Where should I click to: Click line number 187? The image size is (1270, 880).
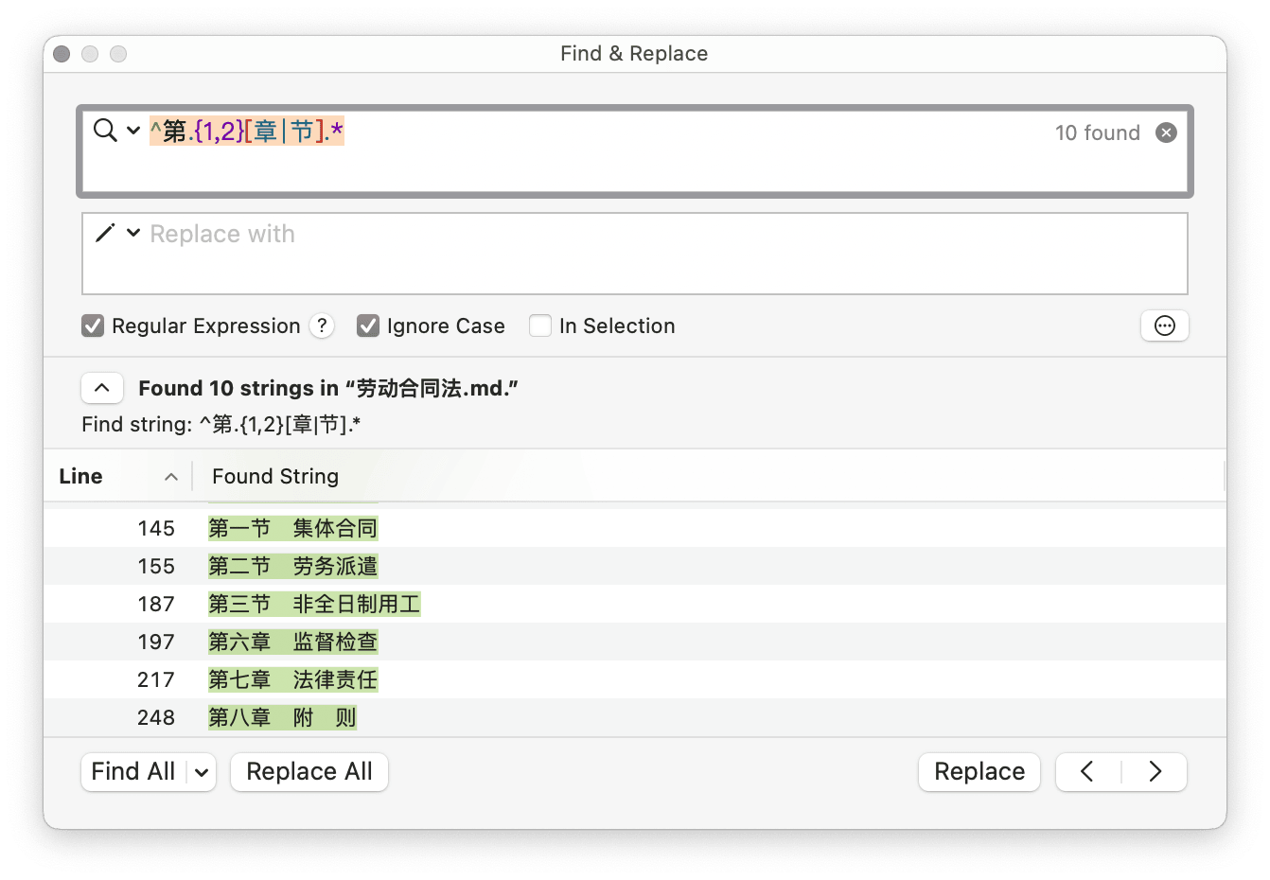point(156,604)
